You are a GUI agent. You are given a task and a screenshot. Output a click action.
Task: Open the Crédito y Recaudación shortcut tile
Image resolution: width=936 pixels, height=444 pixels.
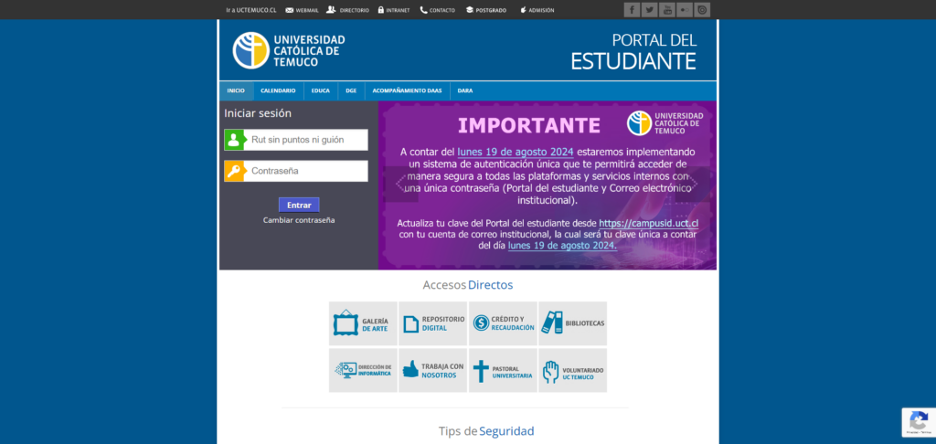click(x=503, y=323)
